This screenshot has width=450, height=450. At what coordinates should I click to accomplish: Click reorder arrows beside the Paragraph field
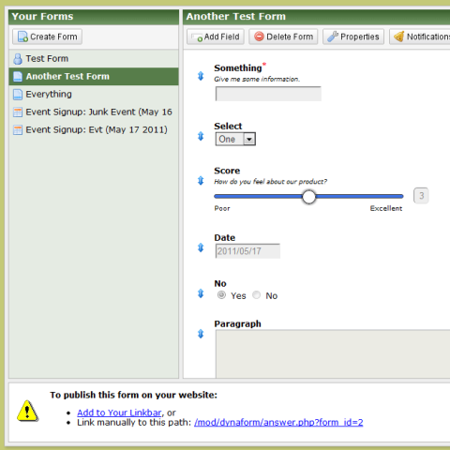coord(201,334)
